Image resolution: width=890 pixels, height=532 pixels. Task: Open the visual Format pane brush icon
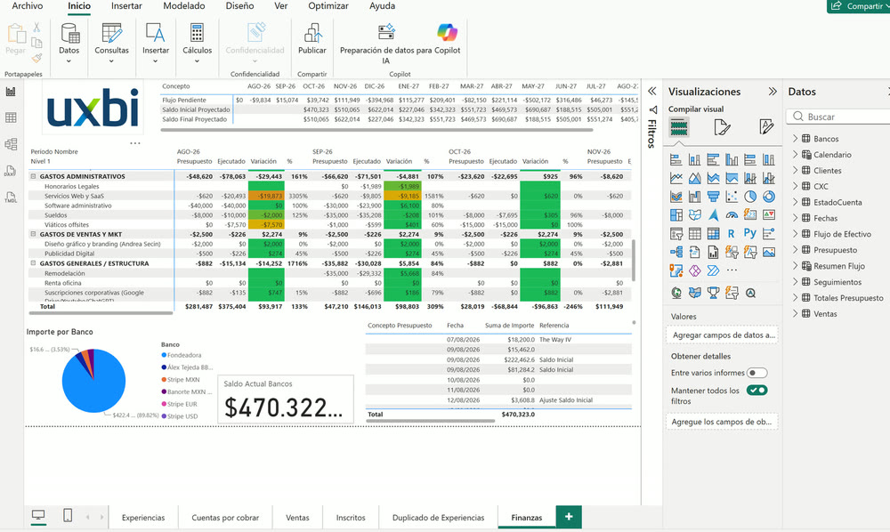coord(722,127)
